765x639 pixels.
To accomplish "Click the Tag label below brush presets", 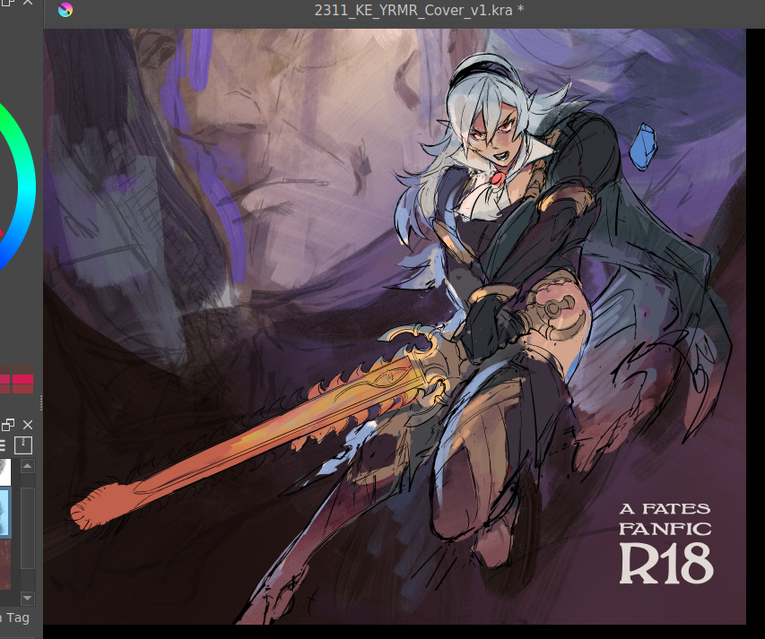I will tap(18, 617).
